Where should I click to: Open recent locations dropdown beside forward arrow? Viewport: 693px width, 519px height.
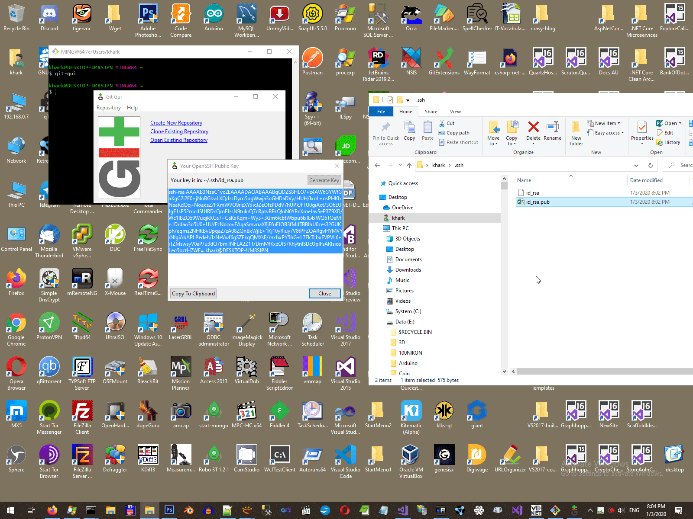pyautogui.click(x=400, y=165)
